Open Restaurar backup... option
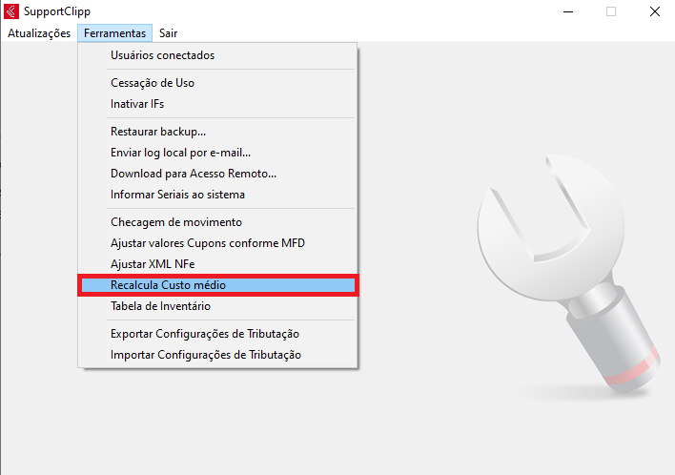 click(x=158, y=132)
